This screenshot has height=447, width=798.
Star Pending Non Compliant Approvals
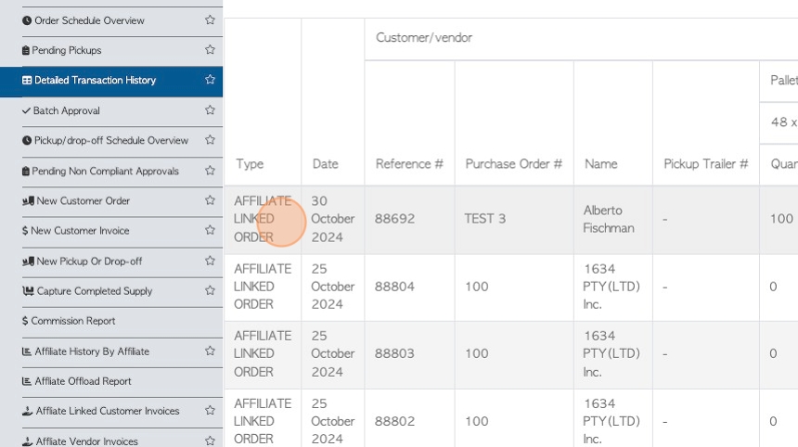[x=210, y=171]
